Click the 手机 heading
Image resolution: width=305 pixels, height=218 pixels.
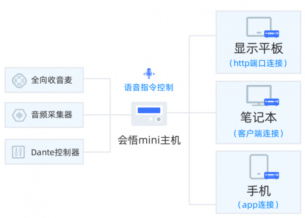tap(259, 191)
